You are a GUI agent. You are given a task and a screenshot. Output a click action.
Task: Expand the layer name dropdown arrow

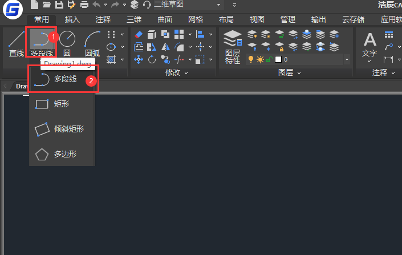click(x=347, y=59)
